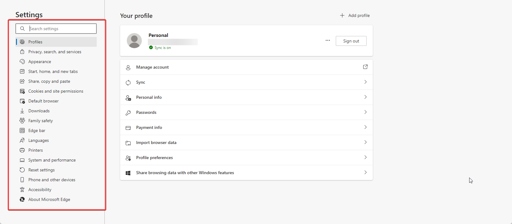Click the Family safety icon
Screen dimensions: 512x224
22,121
